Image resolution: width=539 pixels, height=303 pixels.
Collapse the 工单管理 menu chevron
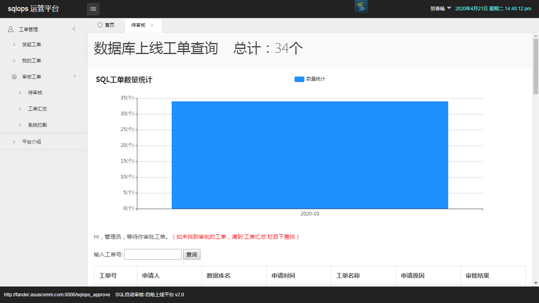pyautogui.click(x=74, y=29)
